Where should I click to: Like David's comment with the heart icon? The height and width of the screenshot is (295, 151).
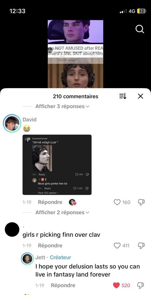(x=117, y=202)
